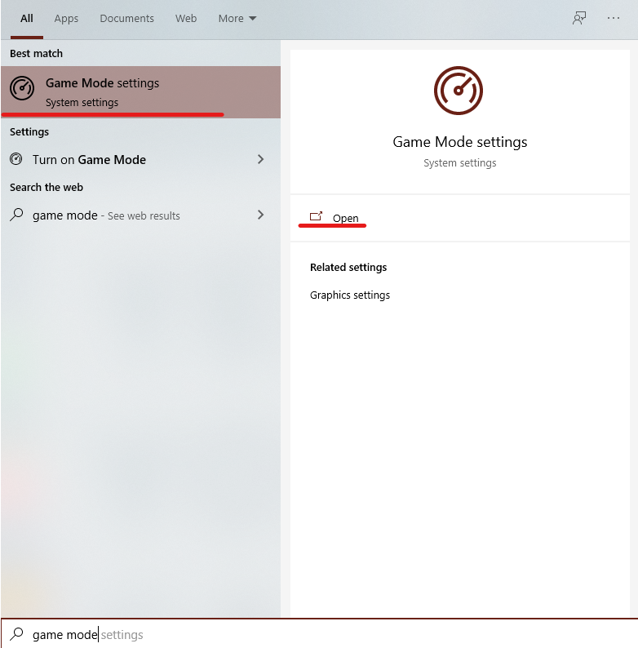Switch to the Apps tab
Screen dimensions: 638x648
click(x=66, y=19)
